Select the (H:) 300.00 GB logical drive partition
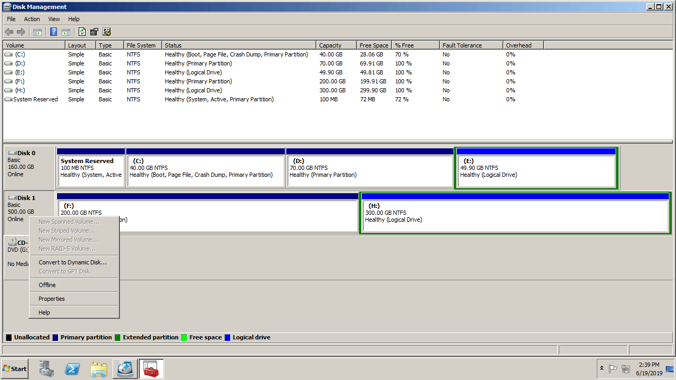Viewport: 676px width, 380px height. [x=515, y=215]
